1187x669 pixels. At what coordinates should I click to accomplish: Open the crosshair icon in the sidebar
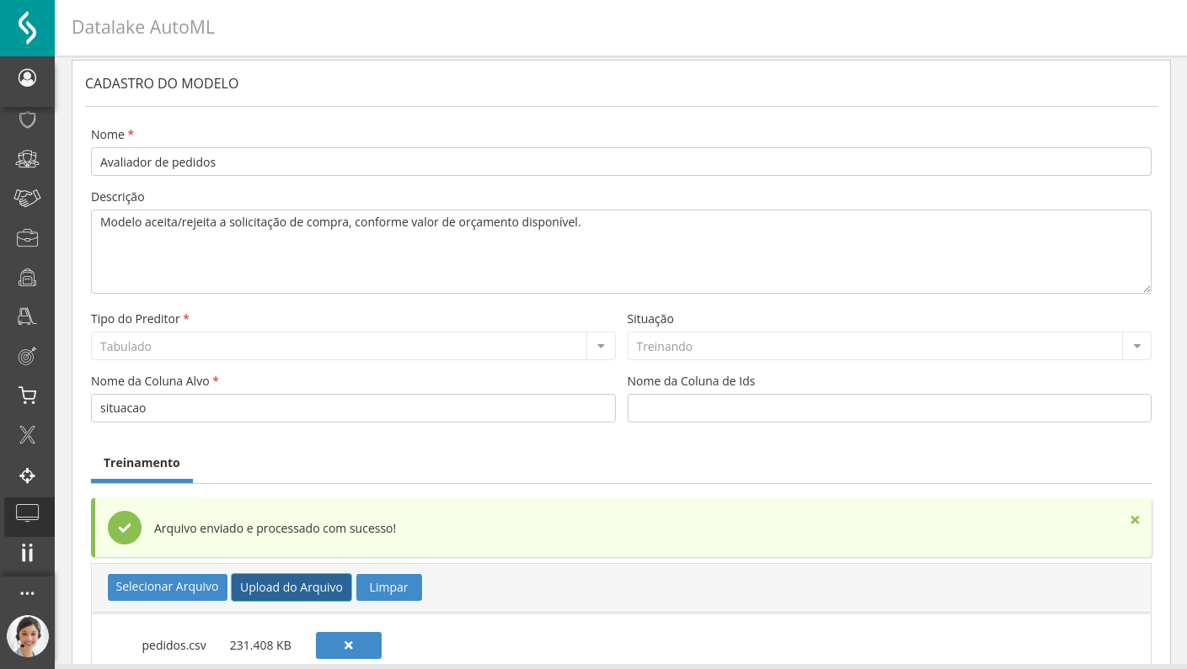tap(27, 475)
